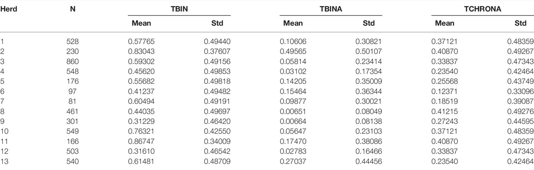Click the Std subheader under TBINA

coord(368,23)
